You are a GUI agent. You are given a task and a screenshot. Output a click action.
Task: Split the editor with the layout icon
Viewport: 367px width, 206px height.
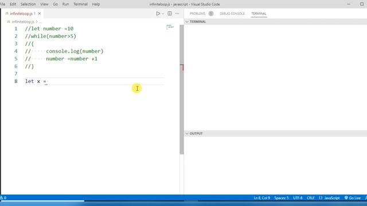[x=170, y=14]
